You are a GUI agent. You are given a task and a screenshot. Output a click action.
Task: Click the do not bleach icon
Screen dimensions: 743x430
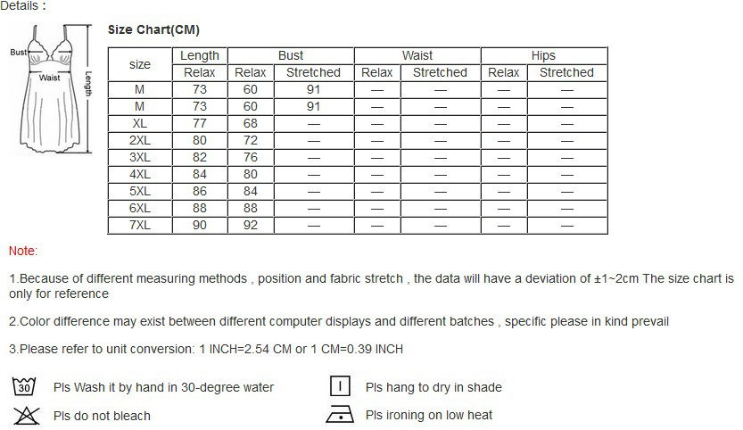point(26,416)
